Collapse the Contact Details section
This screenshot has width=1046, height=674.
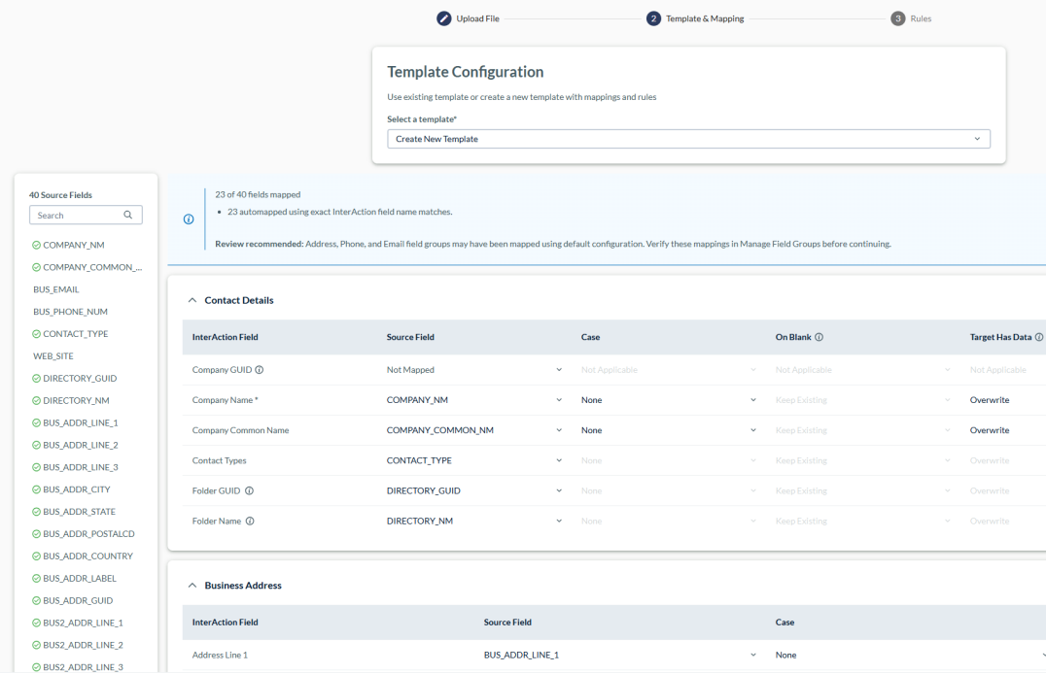click(x=192, y=301)
